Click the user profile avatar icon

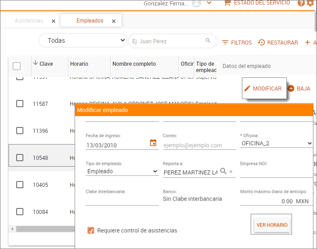click(196, 3)
